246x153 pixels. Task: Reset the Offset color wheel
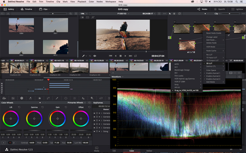click(x=89, y=107)
